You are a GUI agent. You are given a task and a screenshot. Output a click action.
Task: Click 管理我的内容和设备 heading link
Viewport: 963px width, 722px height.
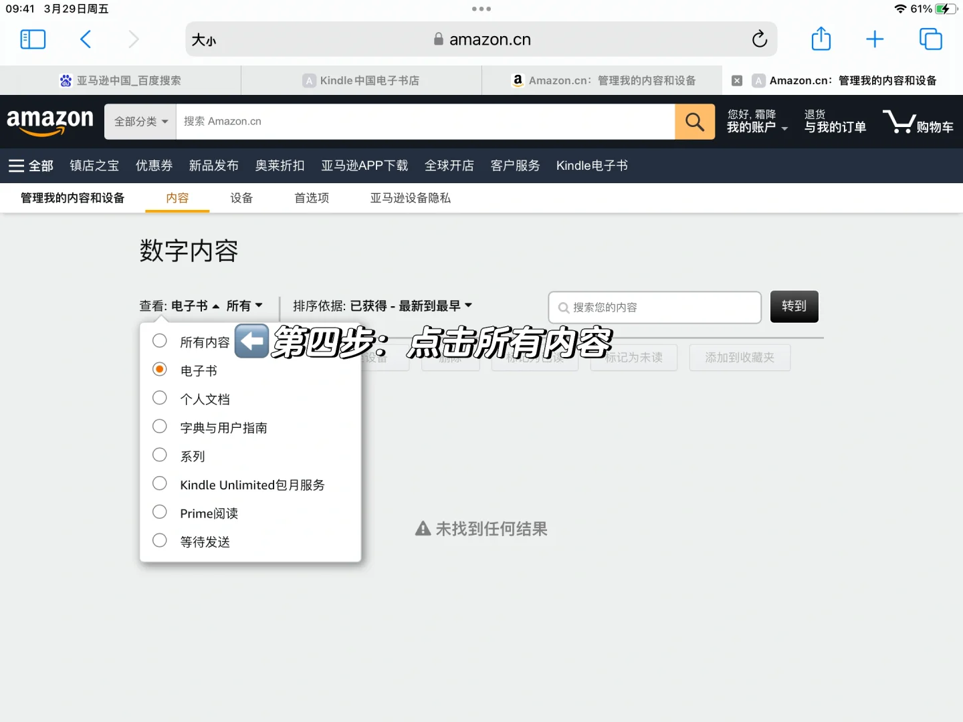pyautogui.click(x=72, y=198)
